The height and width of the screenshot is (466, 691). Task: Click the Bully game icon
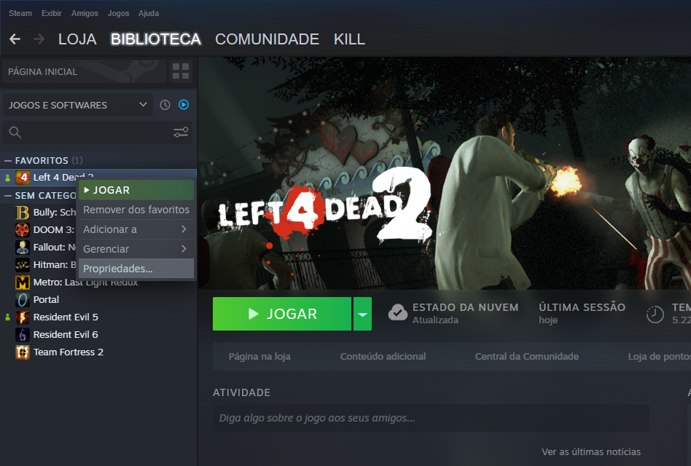click(x=23, y=212)
